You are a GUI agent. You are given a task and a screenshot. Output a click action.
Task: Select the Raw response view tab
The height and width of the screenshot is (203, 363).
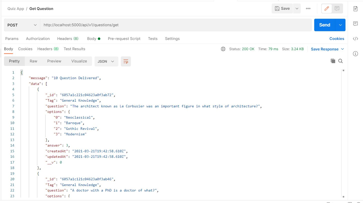click(34, 61)
